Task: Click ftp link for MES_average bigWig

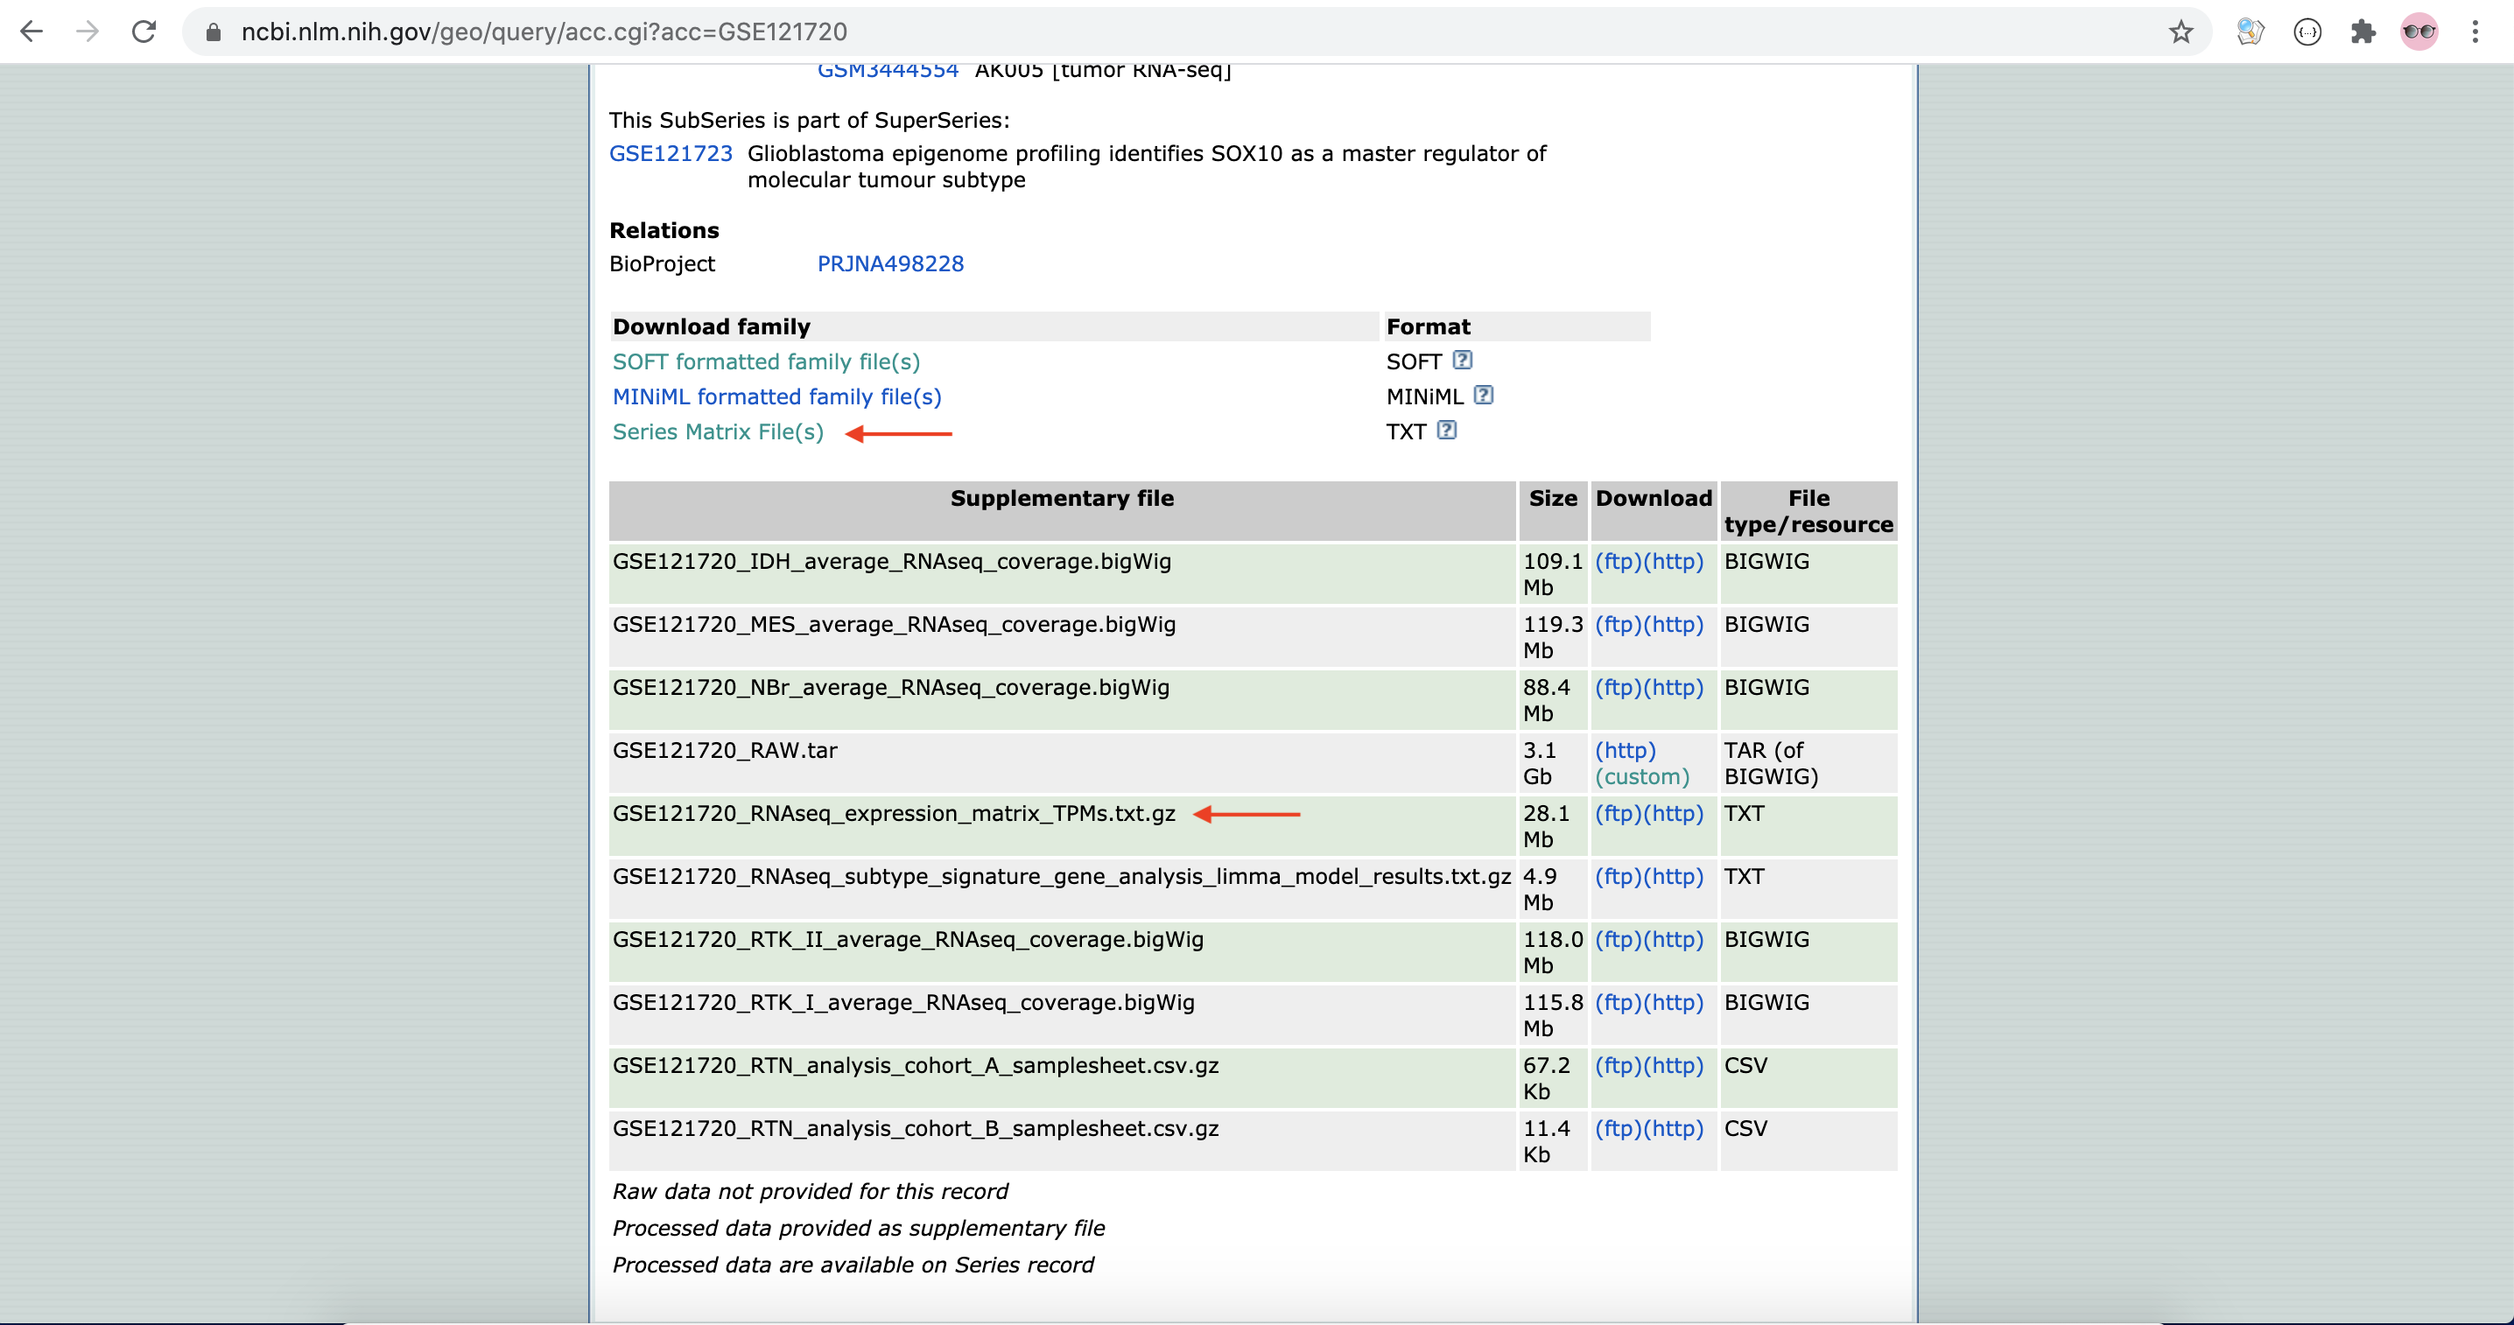Action: [x=1619, y=625]
